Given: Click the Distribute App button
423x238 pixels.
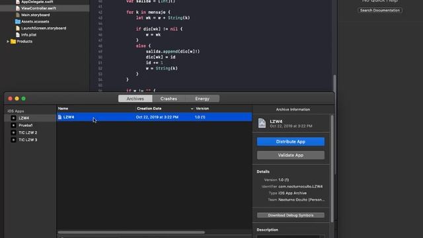Looking at the screenshot, I should tap(291, 141).
